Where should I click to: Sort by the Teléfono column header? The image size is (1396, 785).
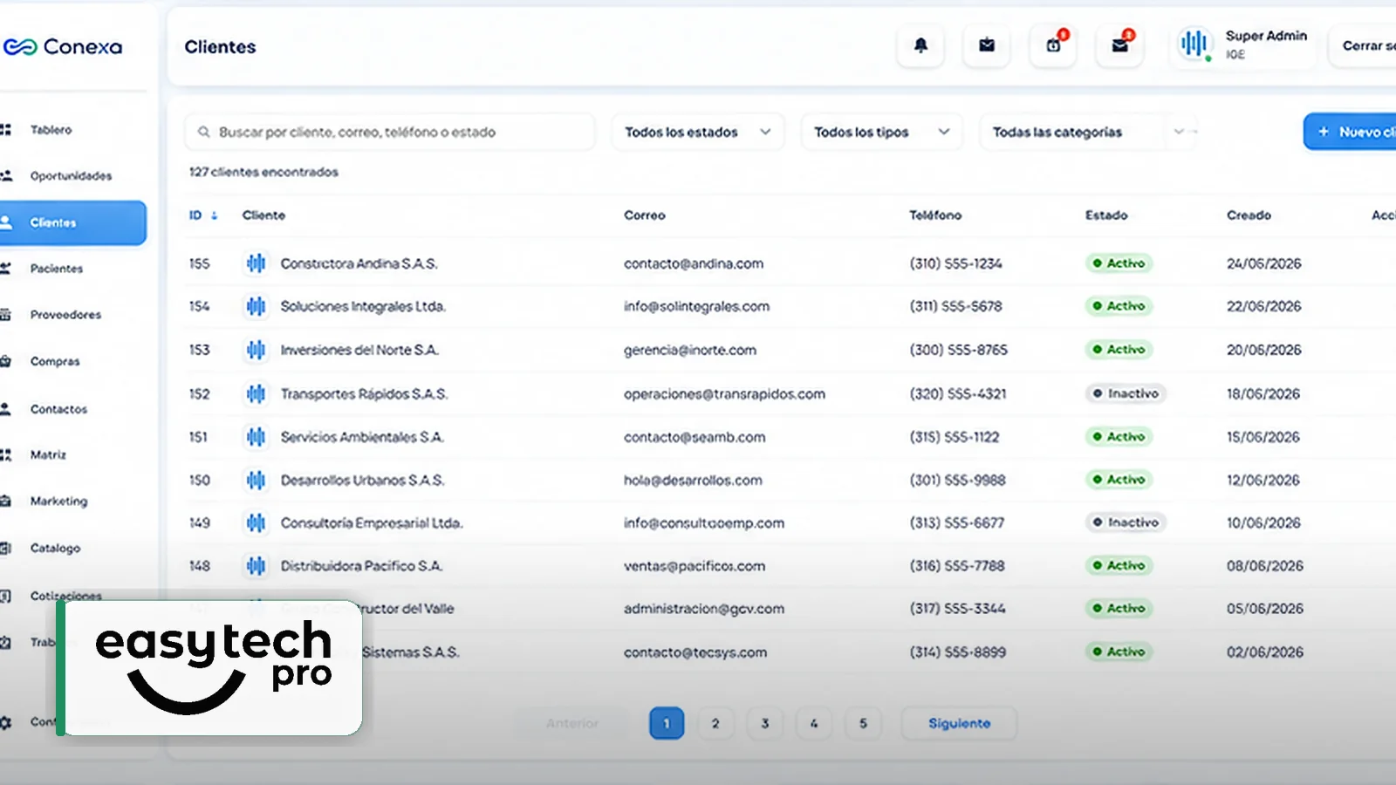[x=935, y=215]
